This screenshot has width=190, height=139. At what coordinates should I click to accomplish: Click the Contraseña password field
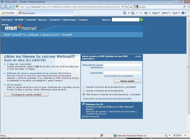click(x=123, y=73)
